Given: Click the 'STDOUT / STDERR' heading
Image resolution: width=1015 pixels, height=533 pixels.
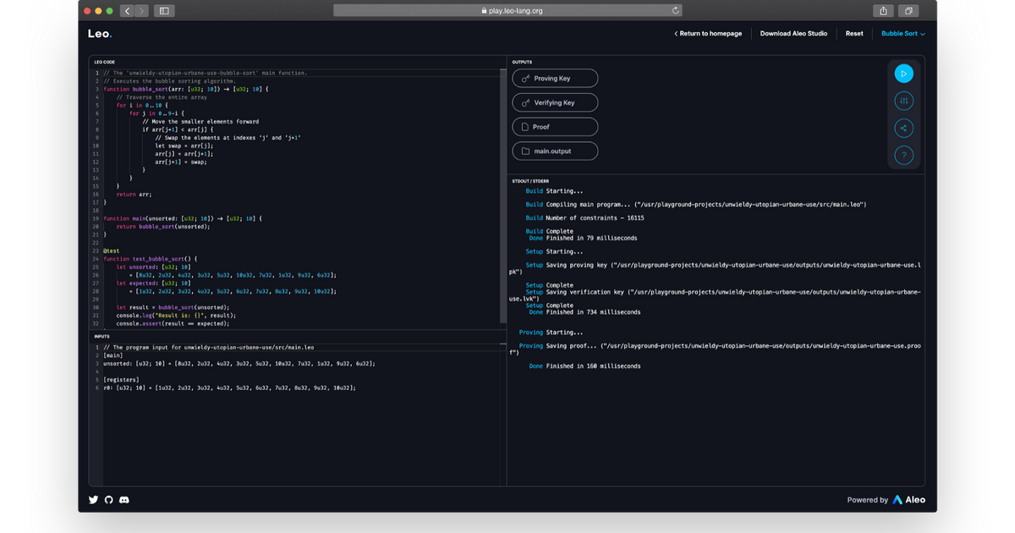Looking at the screenshot, I should [530, 181].
